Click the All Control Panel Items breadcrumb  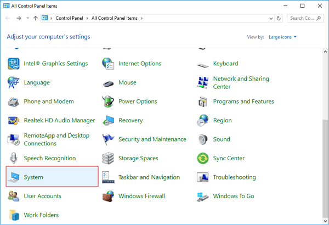(x=115, y=18)
